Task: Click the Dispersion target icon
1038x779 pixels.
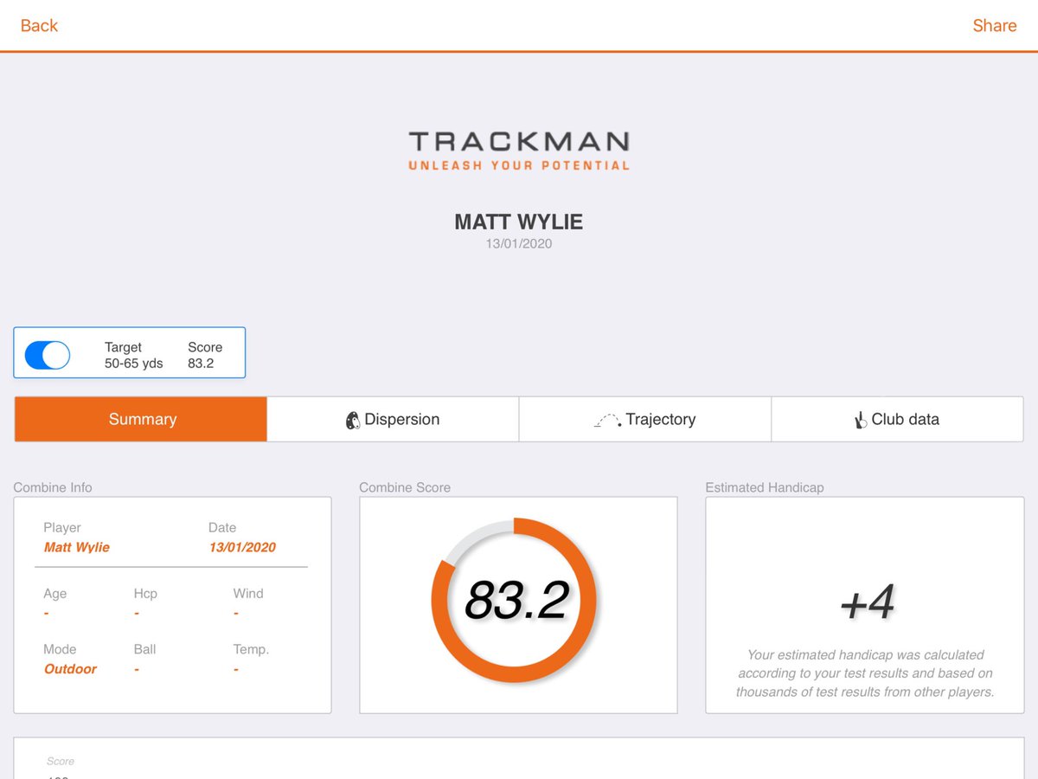Action: tap(352, 421)
